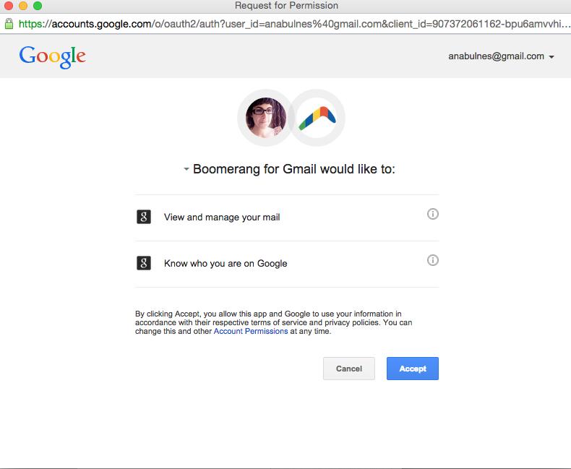
Task: Click the Google logo in the header
Action: coord(52,56)
